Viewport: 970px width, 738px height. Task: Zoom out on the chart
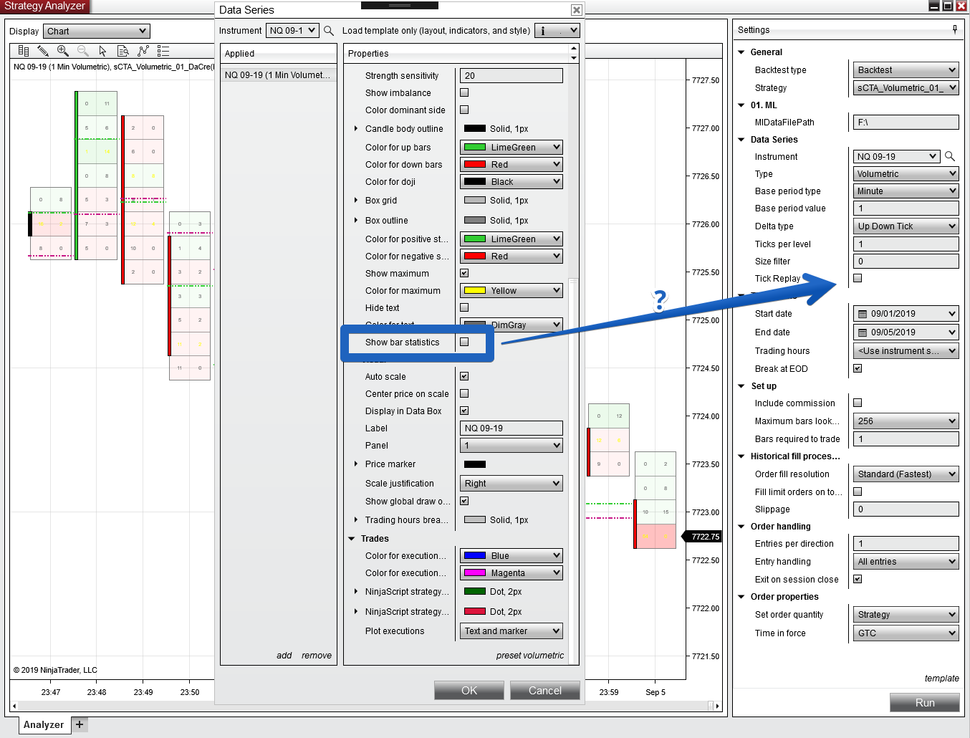pyautogui.click(x=83, y=51)
